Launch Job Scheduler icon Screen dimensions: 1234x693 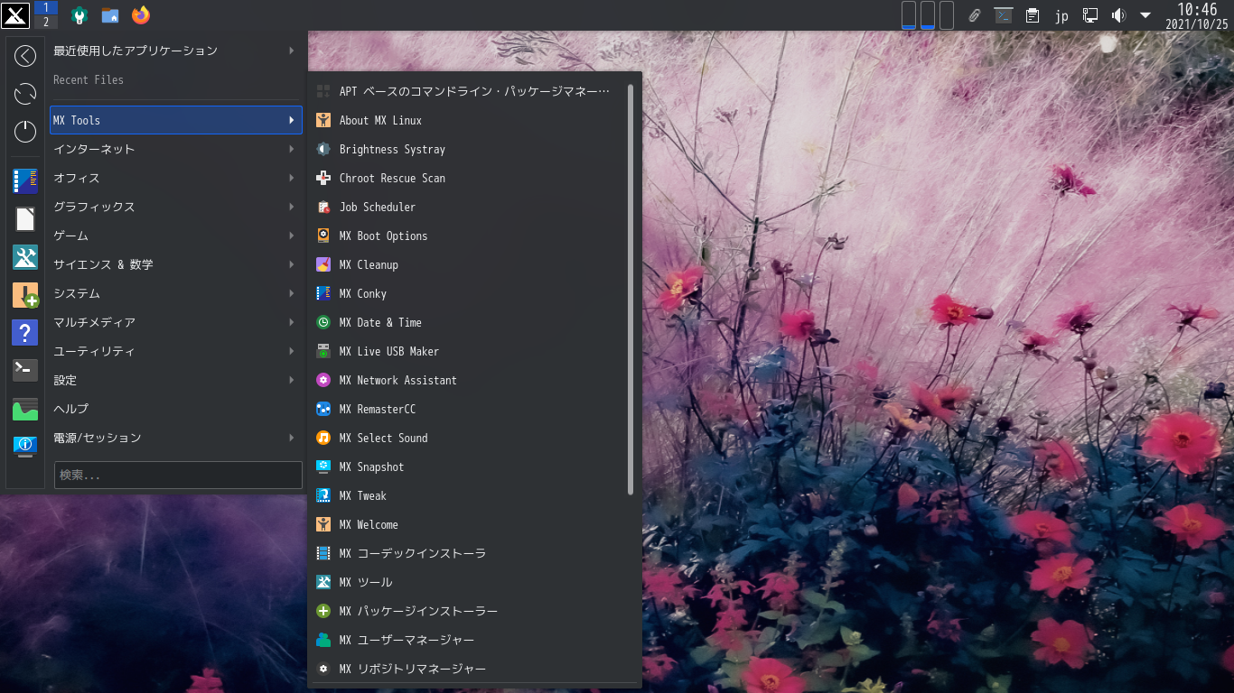click(x=323, y=207)
